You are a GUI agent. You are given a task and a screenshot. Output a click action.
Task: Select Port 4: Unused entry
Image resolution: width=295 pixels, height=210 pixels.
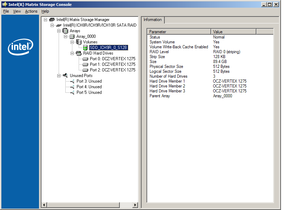pyautogui.click(x=89, y=87)
